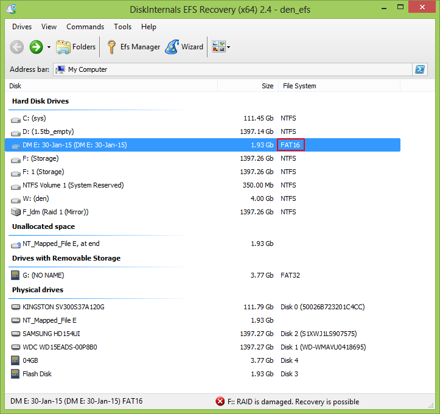
Task: Select WDC WD15EADS-00P8B0 drive icon
Action: 16,347
